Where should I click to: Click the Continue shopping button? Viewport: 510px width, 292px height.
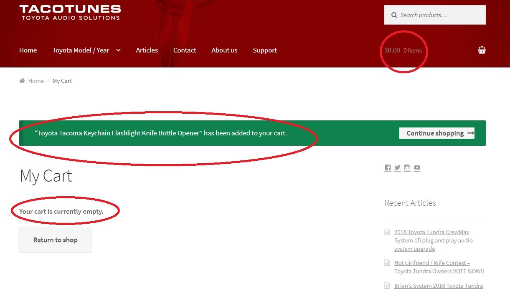tap(437, 133)
